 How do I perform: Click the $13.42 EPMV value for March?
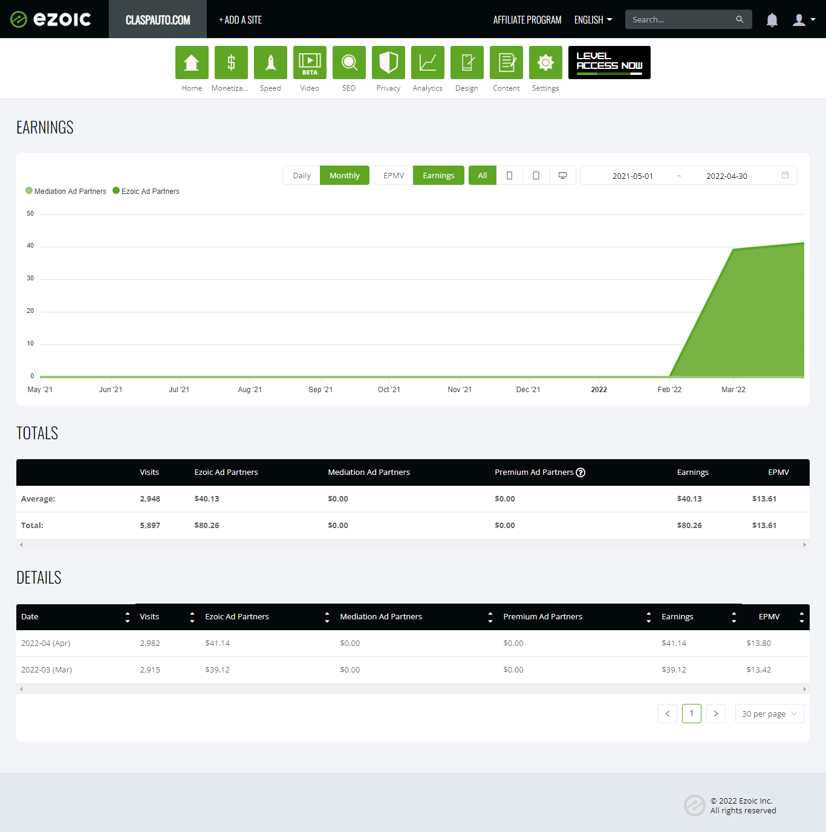758,669
